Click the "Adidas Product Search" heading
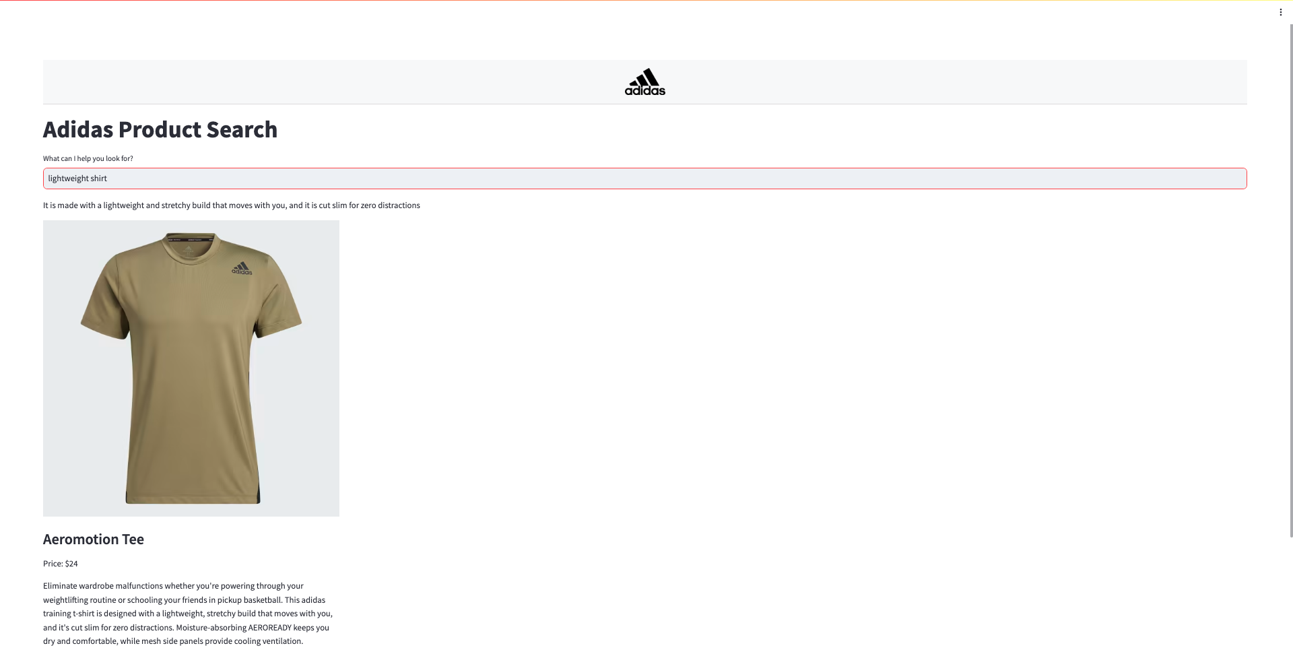Screen dimensions: 1293x652 [x=160, y=129]
